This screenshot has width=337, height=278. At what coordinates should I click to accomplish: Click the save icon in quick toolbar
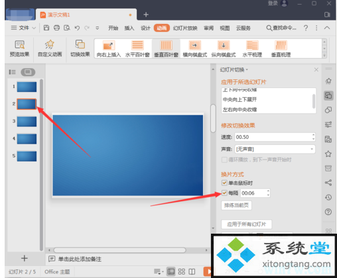(x=46, y=28)
